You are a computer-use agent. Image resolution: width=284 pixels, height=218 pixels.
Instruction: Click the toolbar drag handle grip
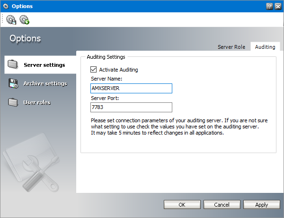point(2,19)
